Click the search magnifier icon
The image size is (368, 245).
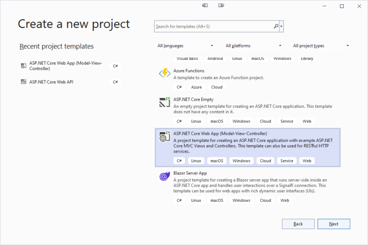tap(276, 26)
